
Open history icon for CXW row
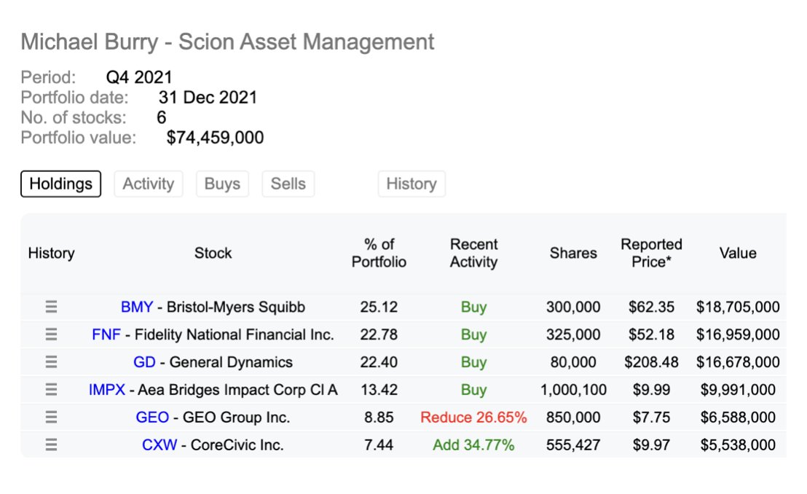coord(51,445)
